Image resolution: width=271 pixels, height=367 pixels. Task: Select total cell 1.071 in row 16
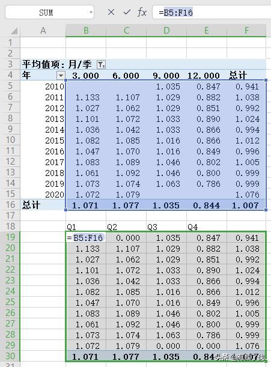86,205
